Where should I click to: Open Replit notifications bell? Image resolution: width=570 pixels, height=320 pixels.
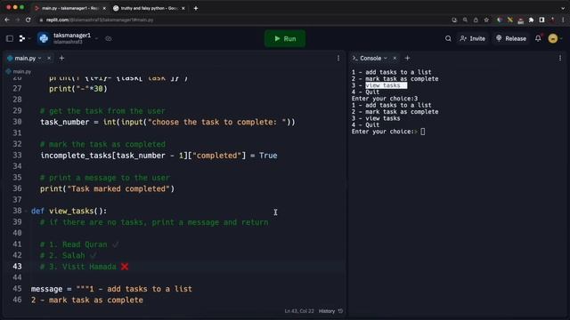point(538,38)
